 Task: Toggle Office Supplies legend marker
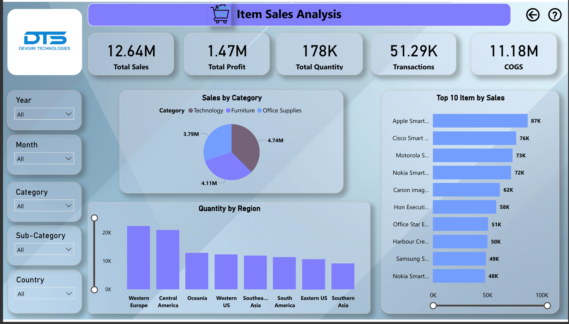260,111
